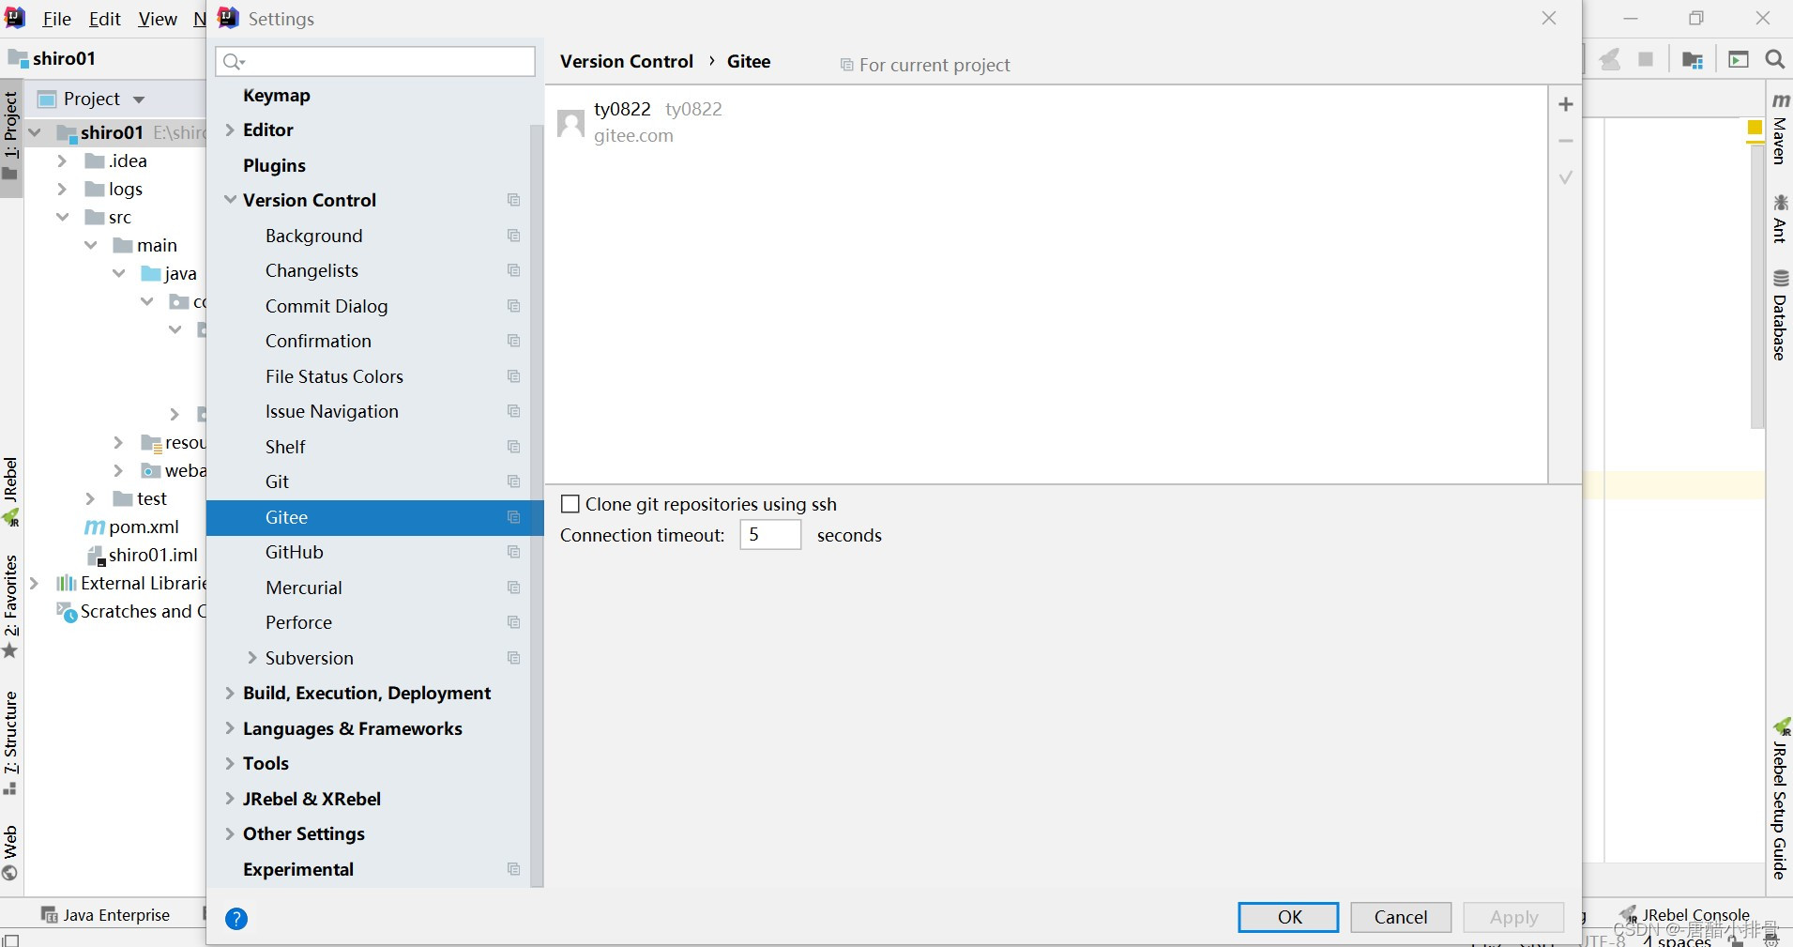Expand the Editor settings section
This screenshot has height=947, width=1793.
click(230, 130)
